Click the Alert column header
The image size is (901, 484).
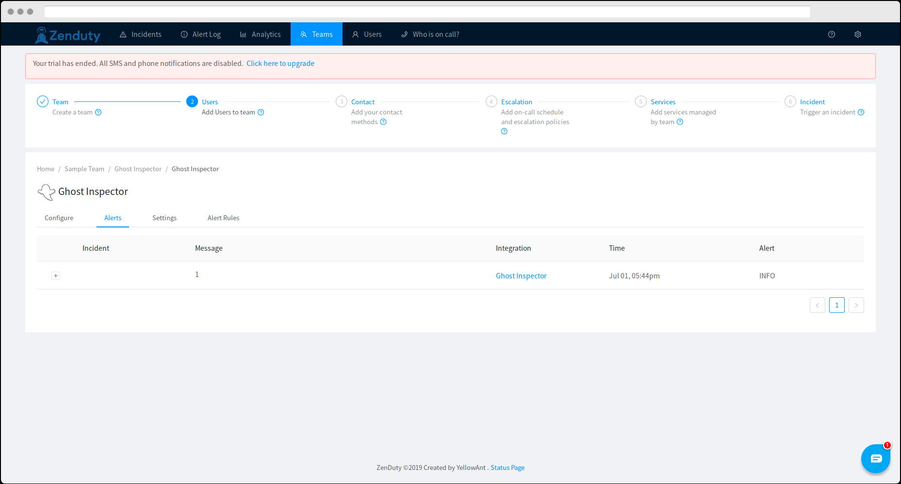pos(767,248)
